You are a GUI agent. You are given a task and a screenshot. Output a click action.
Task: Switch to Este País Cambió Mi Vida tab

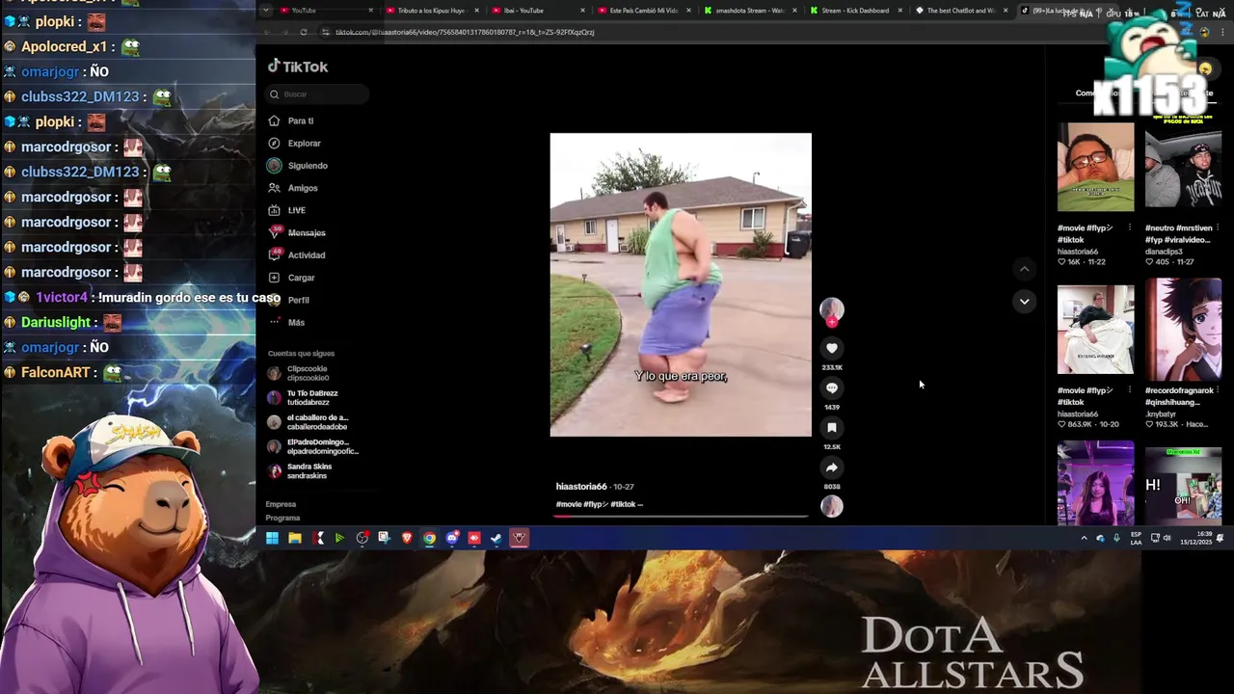[643, 11]
